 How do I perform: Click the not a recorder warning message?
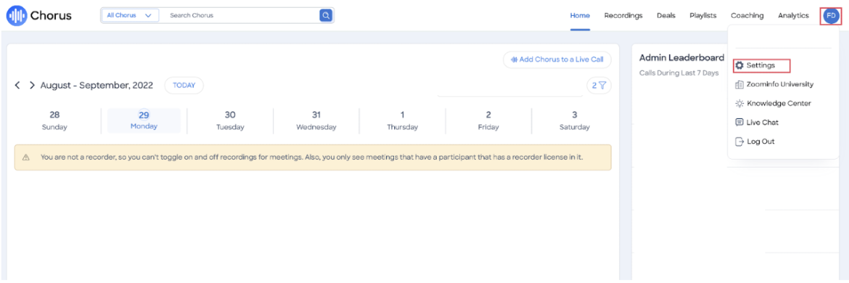tap(313, 157)
